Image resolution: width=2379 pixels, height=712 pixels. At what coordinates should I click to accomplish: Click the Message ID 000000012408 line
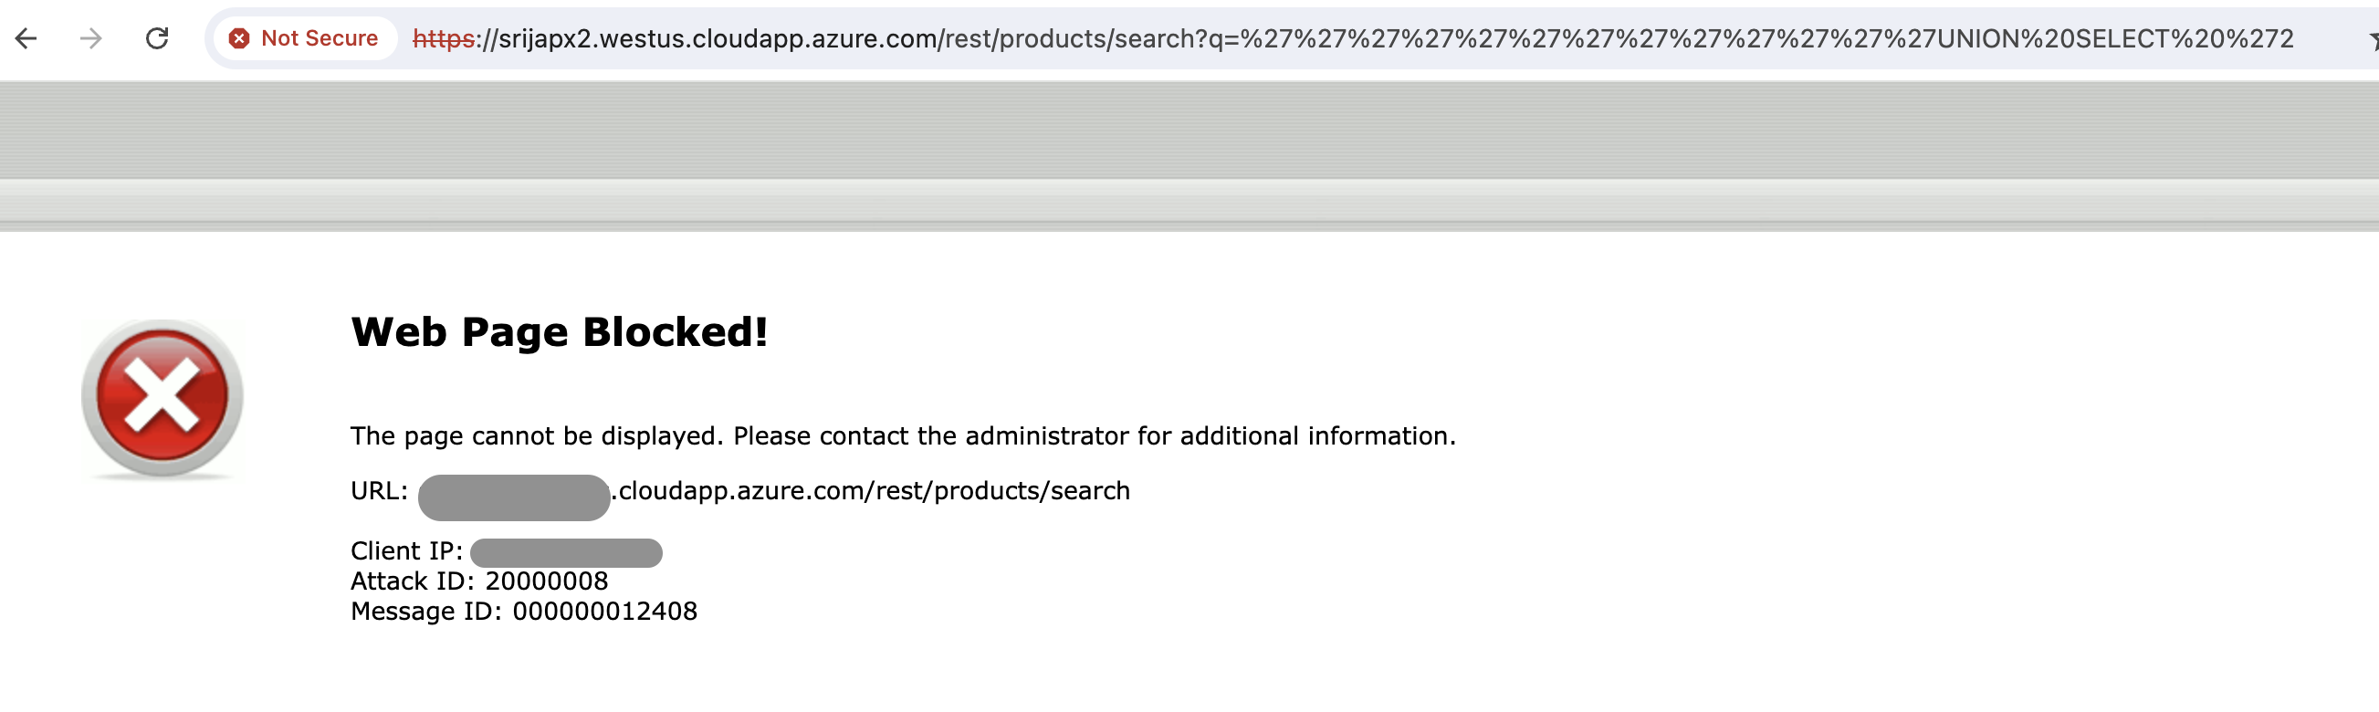coord(524,612)
